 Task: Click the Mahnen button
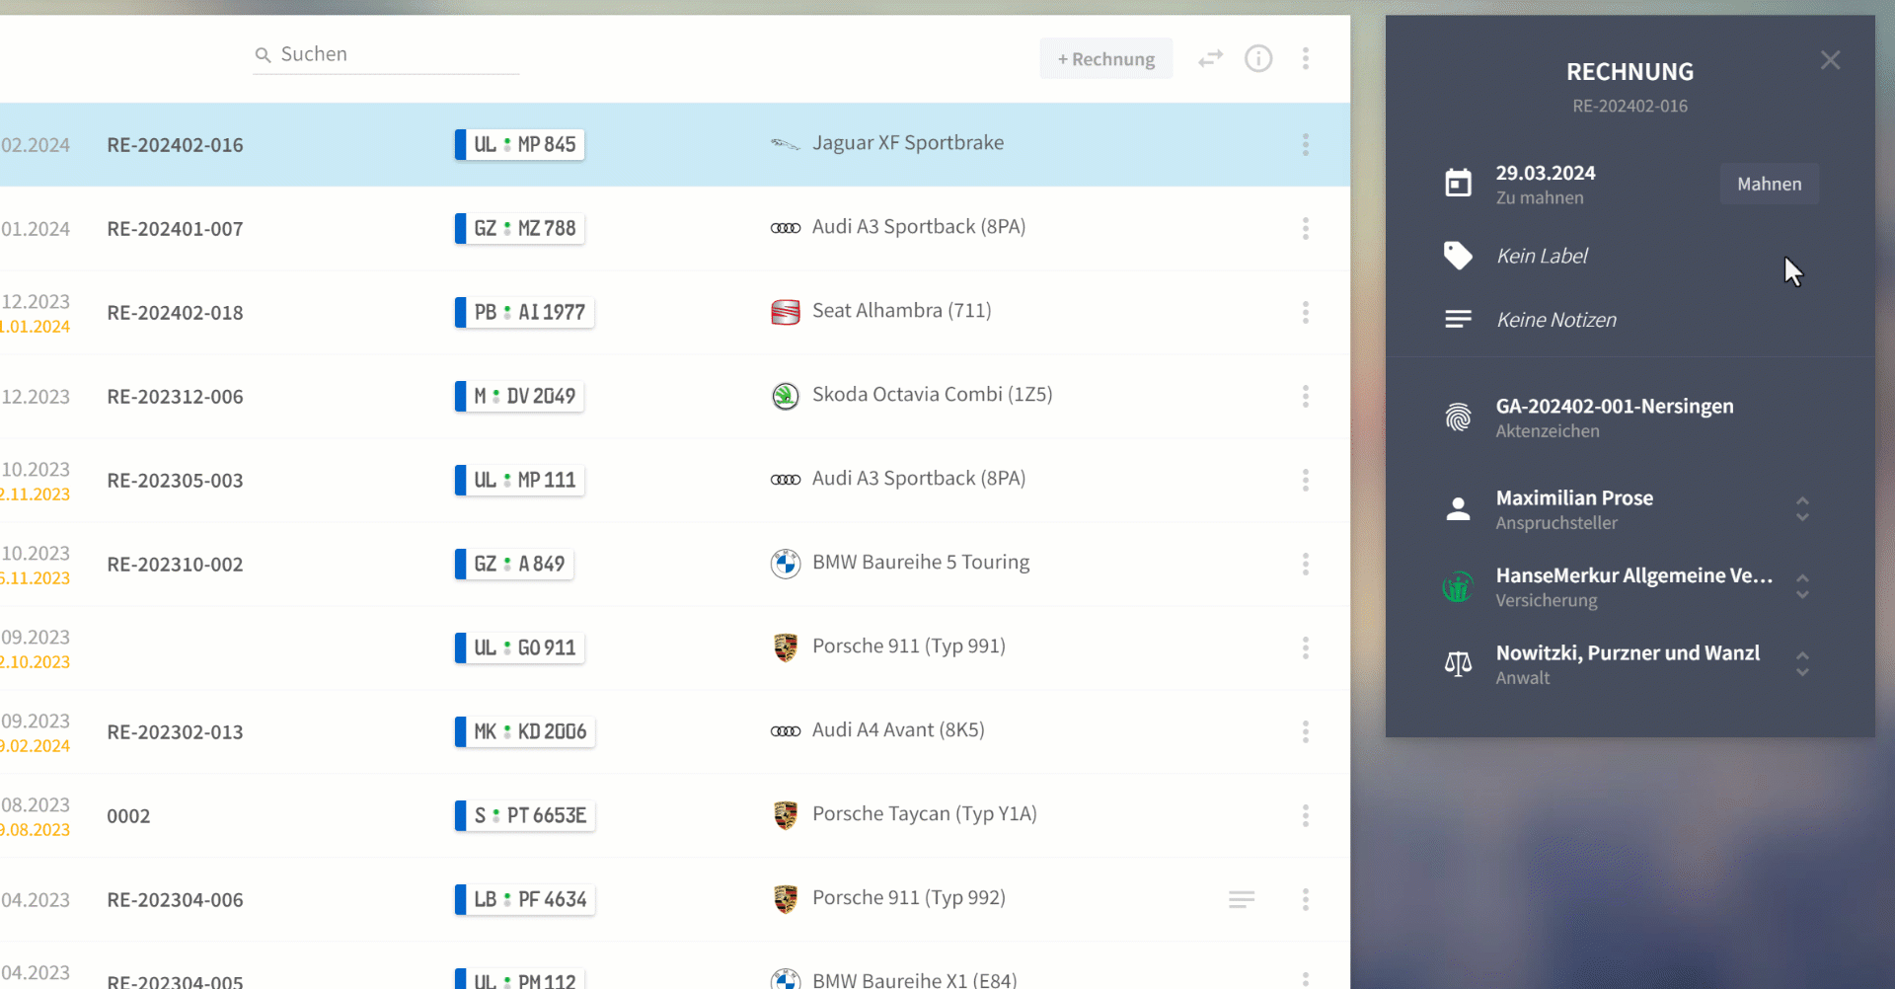point(1769,184)
